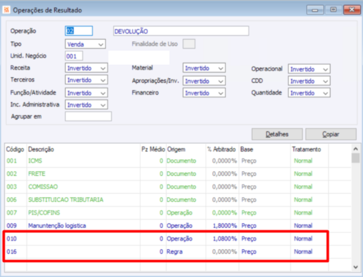The height and width of the screenshot is (277, 363).
Task: Click the application icon in title bar
Action: click(x=6, y=10)
